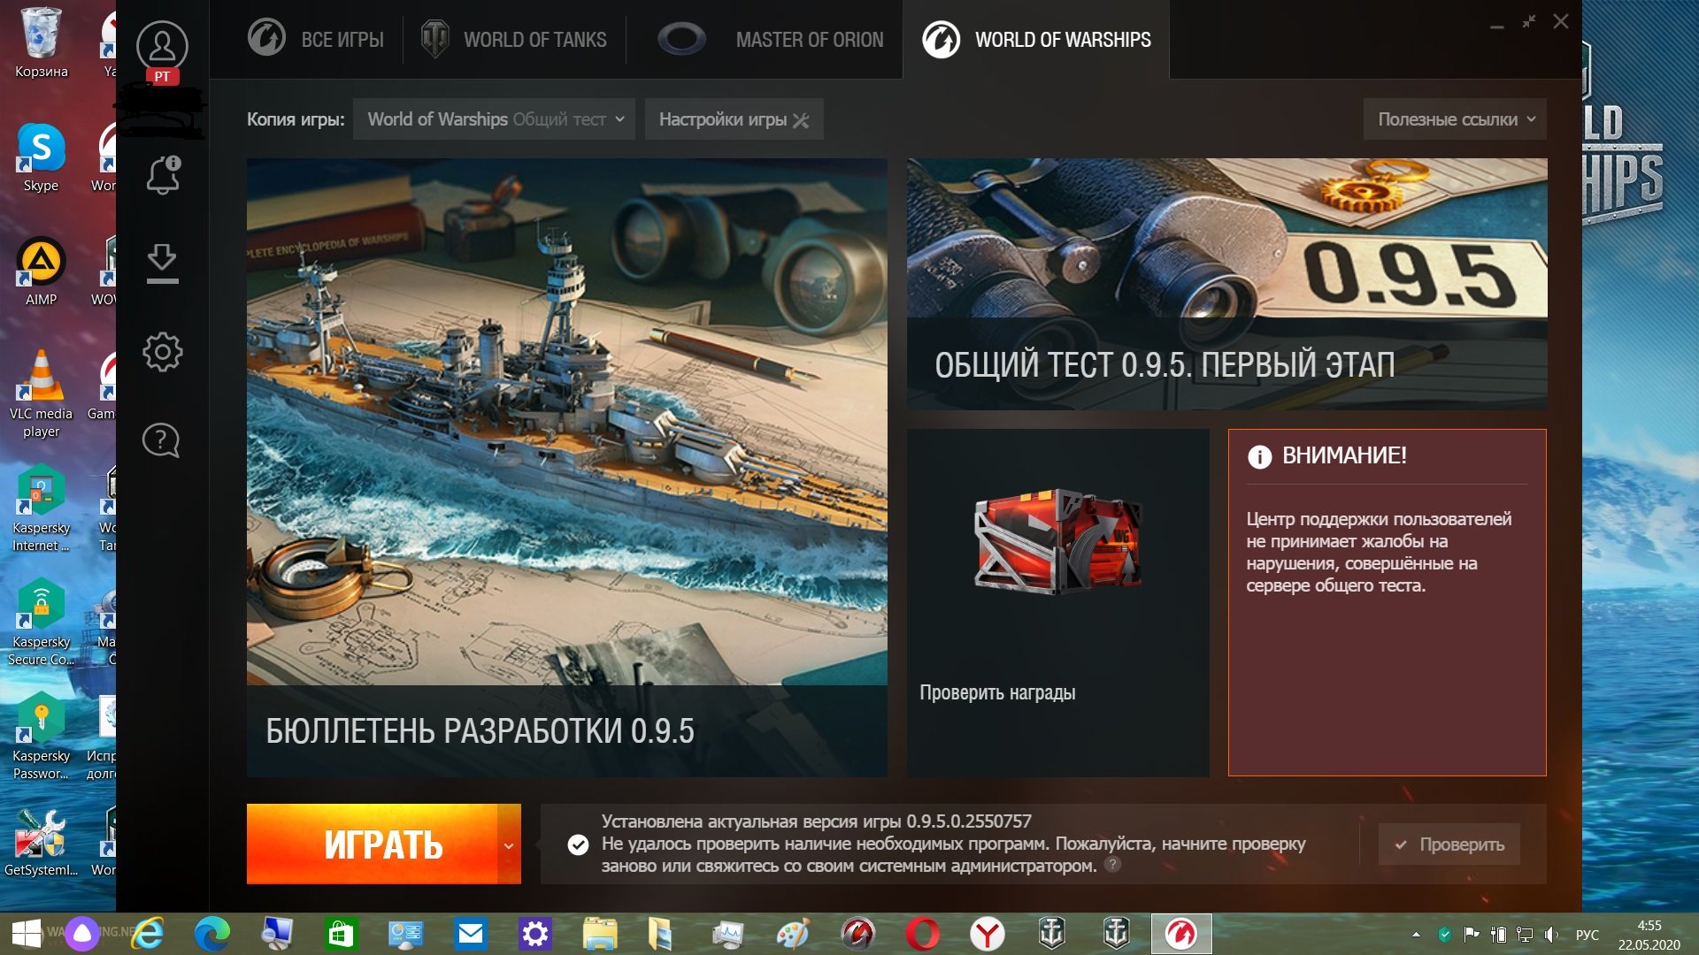Click the ИГРАТЬ play button

point(373,844)
